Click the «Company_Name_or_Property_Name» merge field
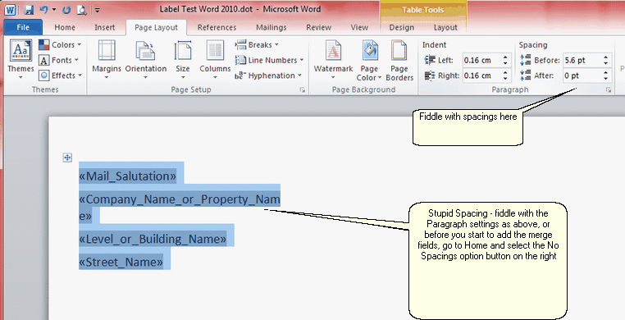The height and width of the screenshot is (320, 625). tap(180, 208)
